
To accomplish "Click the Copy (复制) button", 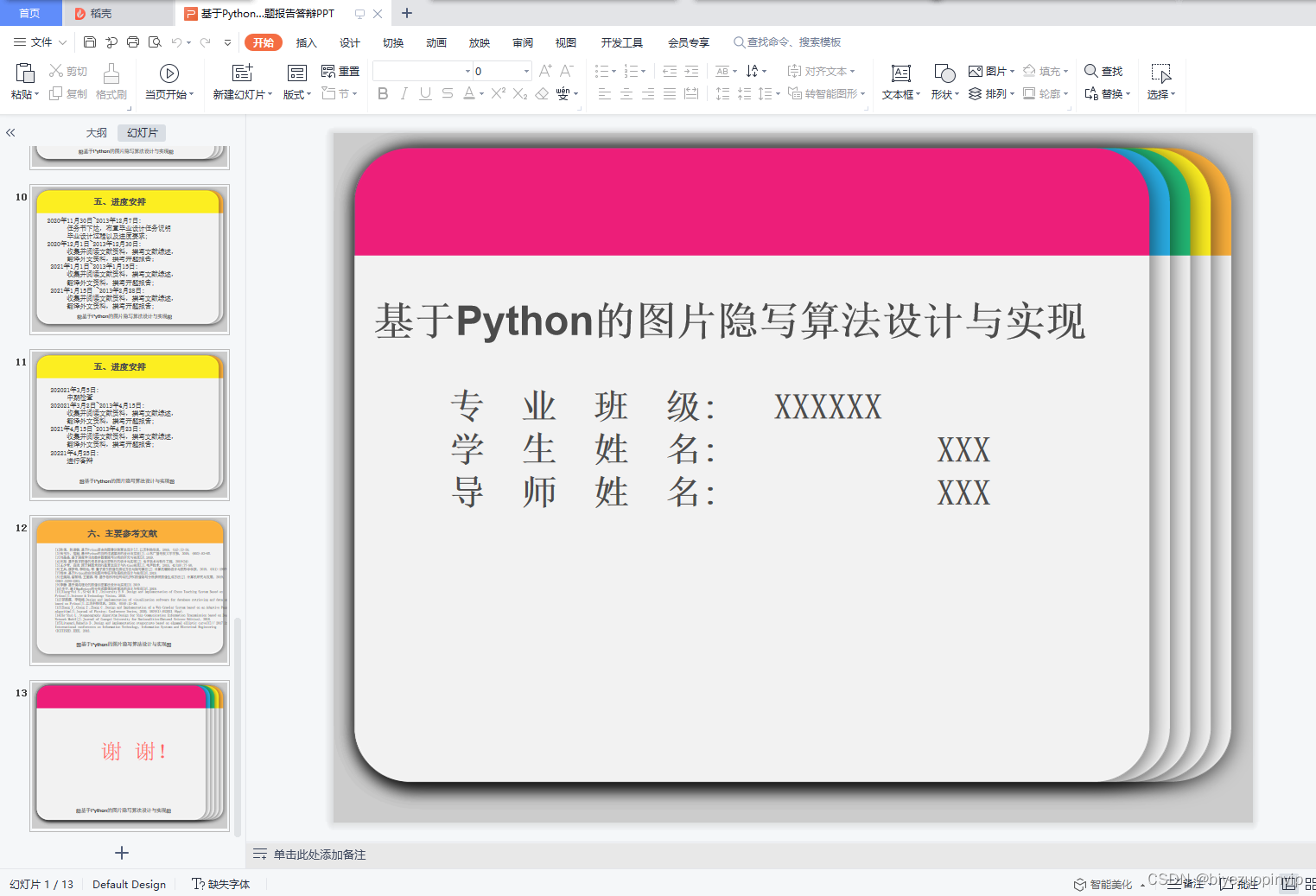I will tap(68, 93).
